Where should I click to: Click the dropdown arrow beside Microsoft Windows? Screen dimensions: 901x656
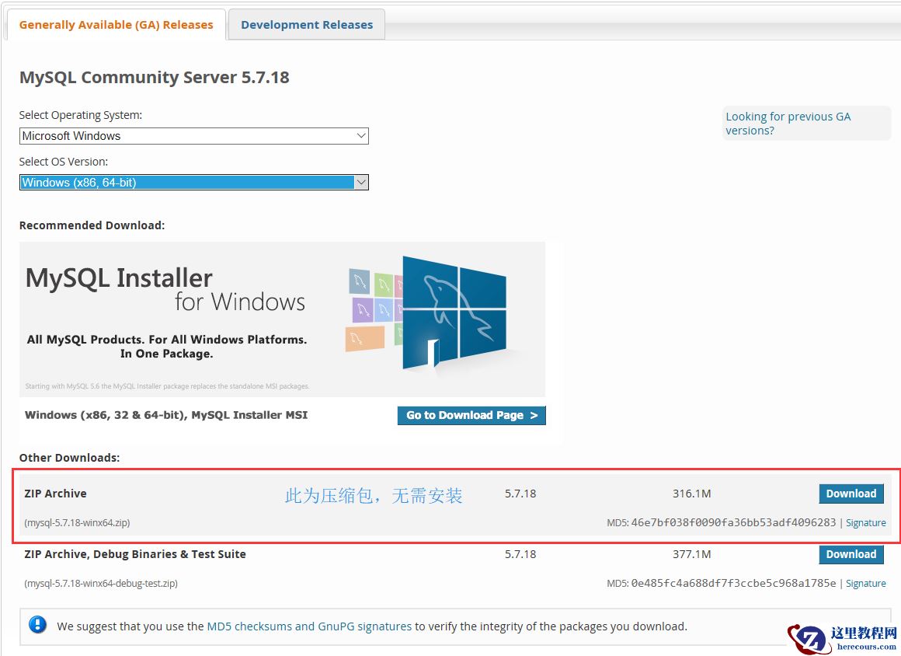tap(362, 135)
